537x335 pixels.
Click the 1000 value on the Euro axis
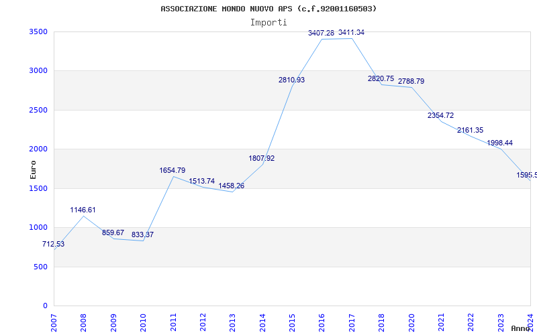click(38, 227)
